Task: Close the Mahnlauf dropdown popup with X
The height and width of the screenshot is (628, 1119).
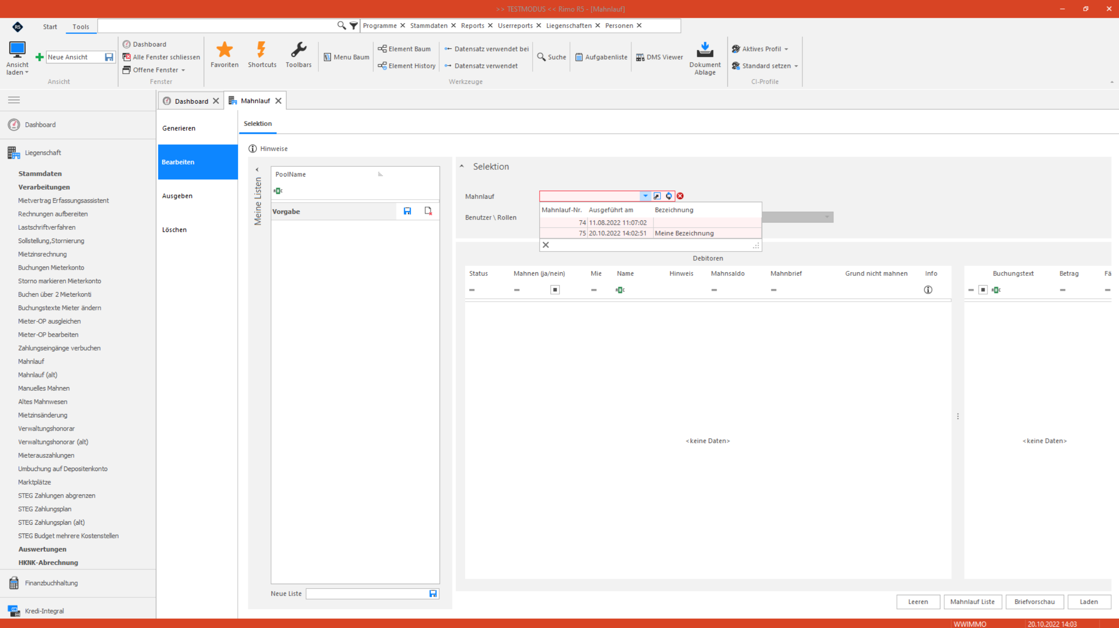Action: pos(546,245)
